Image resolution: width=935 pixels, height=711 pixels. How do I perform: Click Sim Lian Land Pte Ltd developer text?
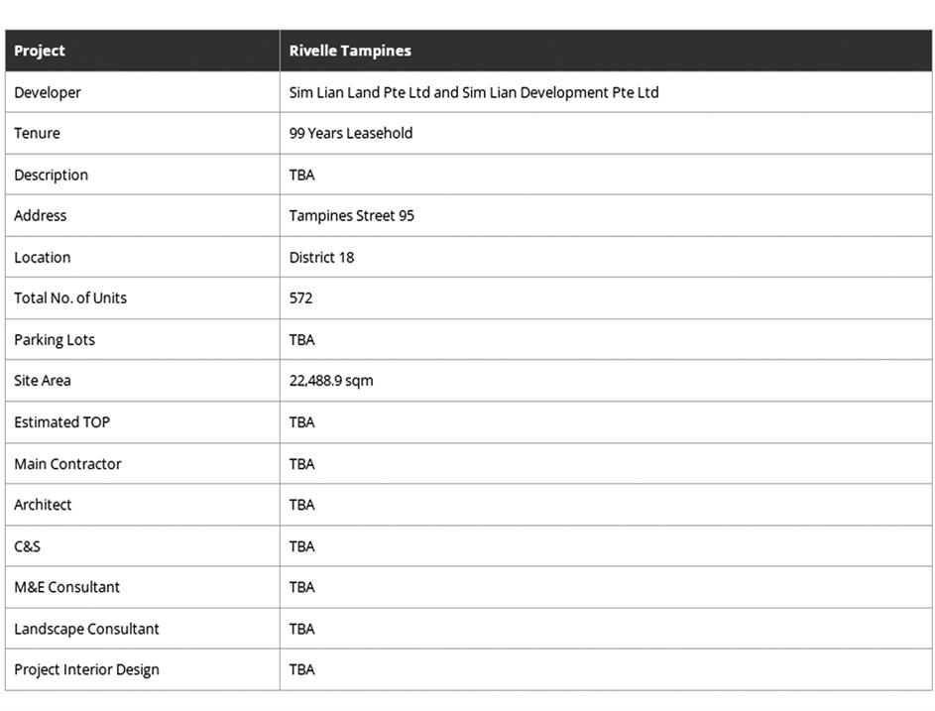point(360,92)
